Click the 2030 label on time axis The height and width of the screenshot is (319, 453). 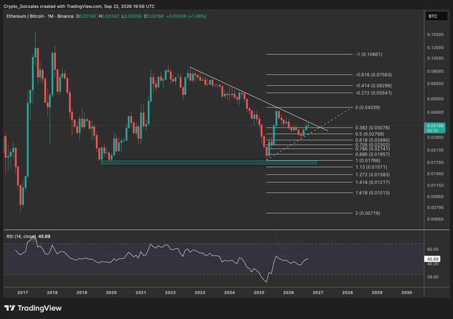pos(406,292)
